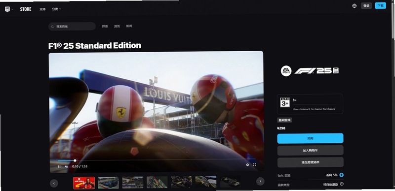395x191 pixels.
Task: Click the 加入购物车 (Add to cart) button
Action: [x=311, y=150]
